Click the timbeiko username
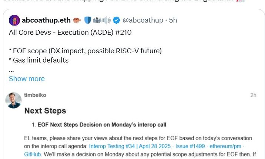 35,95
